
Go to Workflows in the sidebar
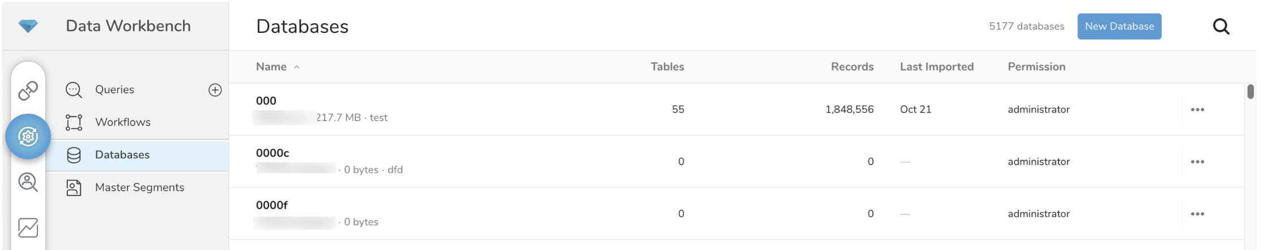(x=122, y=122)
